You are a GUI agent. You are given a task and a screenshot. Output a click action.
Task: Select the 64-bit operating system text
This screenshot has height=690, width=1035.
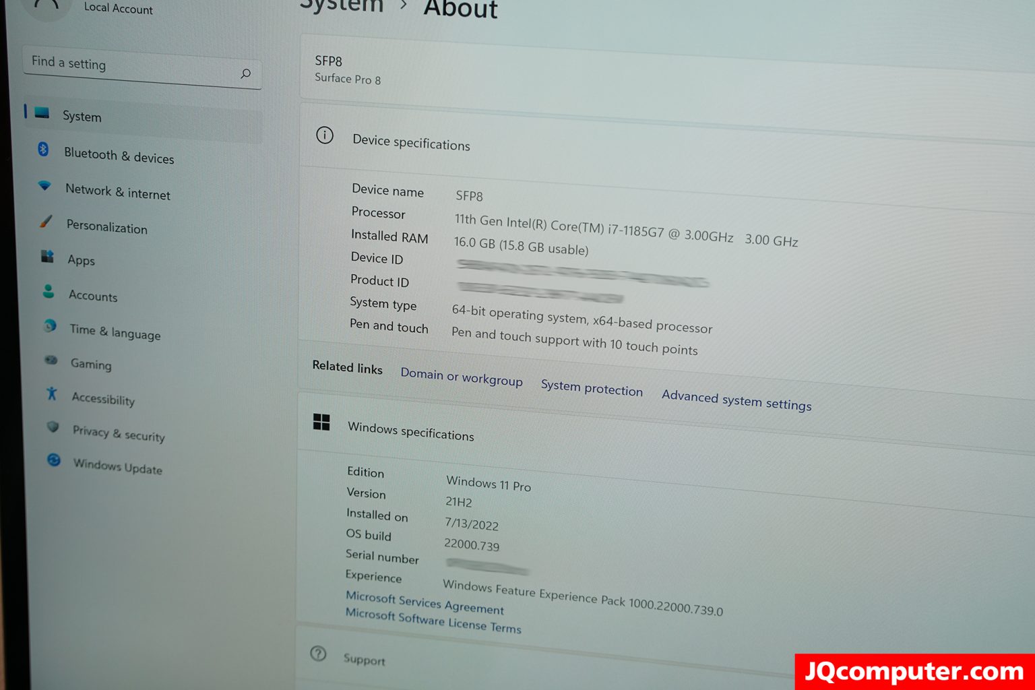coord(582,319)
